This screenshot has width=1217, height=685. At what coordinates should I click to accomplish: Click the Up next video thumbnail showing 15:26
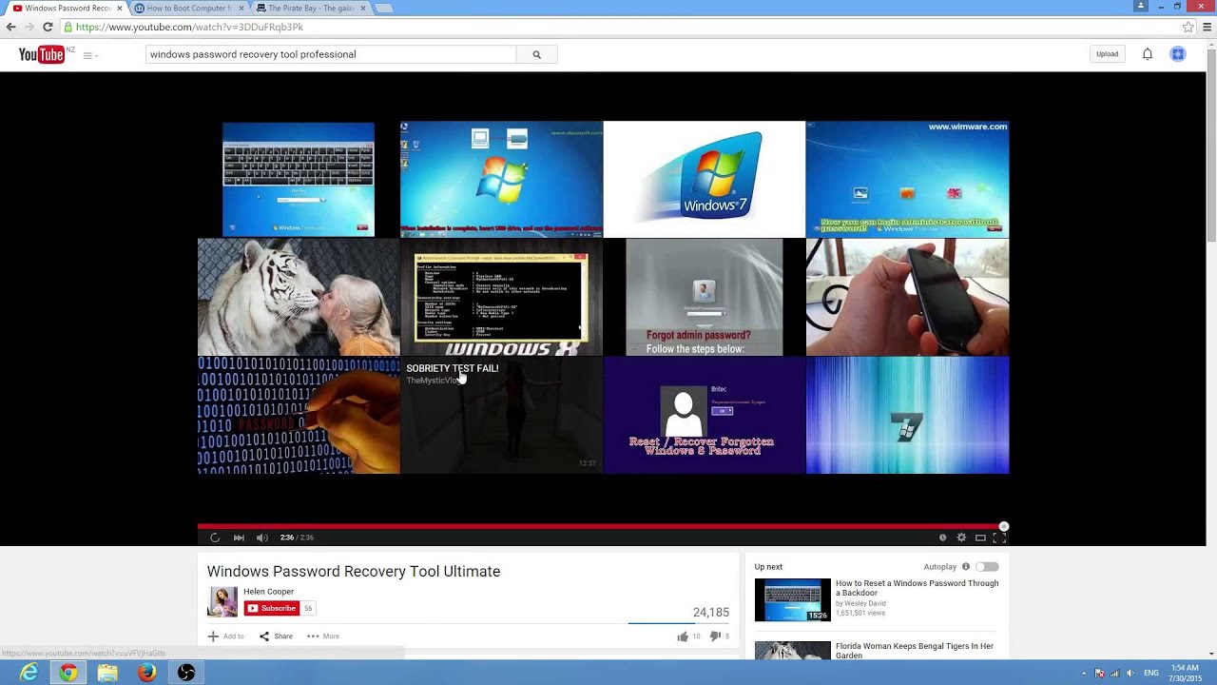792,600
